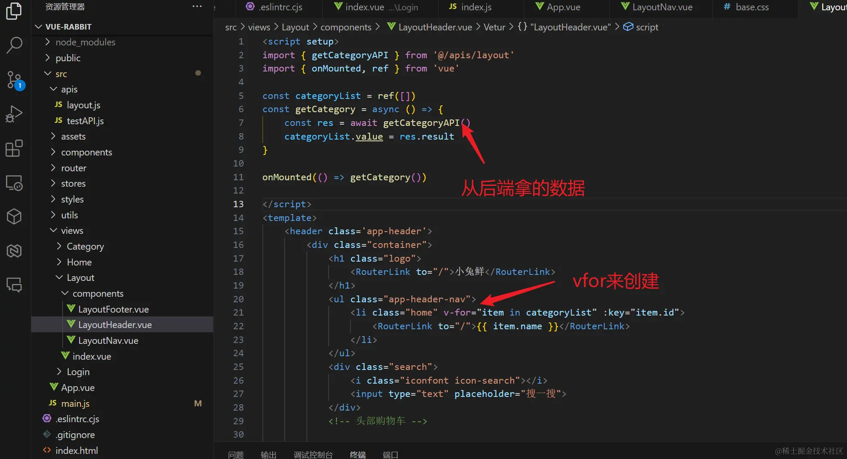Open the Extensions marketplace panel

pyautogui.click(x=14, y=148)
